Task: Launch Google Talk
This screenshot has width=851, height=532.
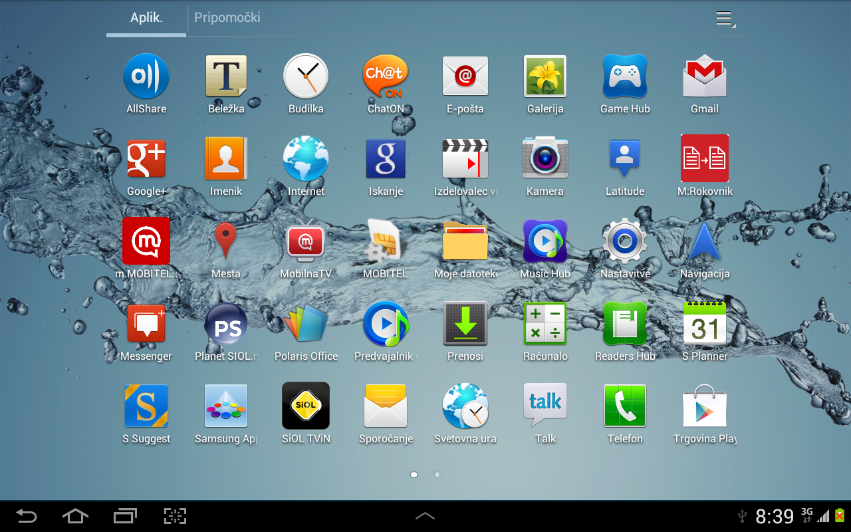Action: point(545,406)
